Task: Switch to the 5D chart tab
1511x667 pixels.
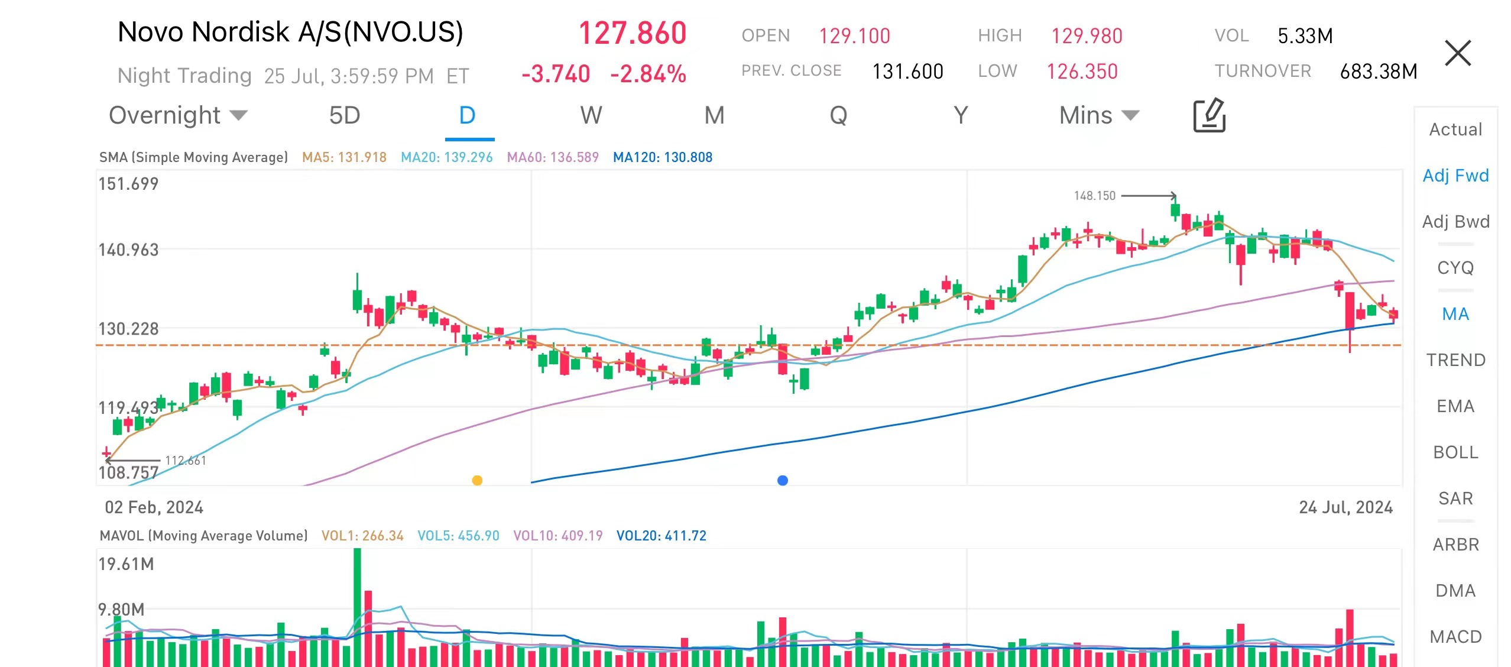Action: point(345,115)
